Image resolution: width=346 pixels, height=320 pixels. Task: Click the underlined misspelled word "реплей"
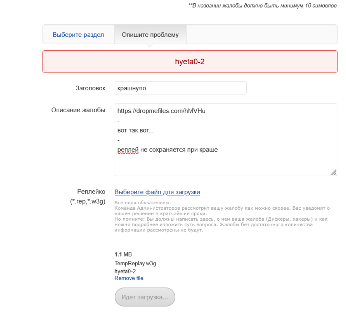click(128, 150)
